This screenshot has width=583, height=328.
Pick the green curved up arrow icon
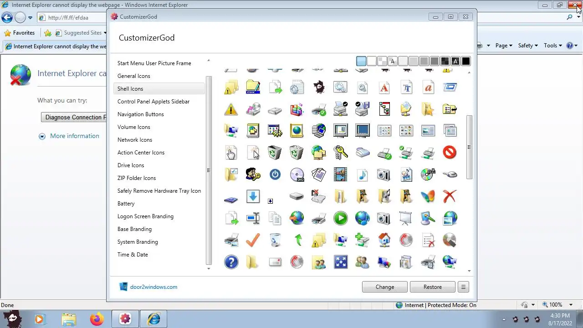click(297, 240)
